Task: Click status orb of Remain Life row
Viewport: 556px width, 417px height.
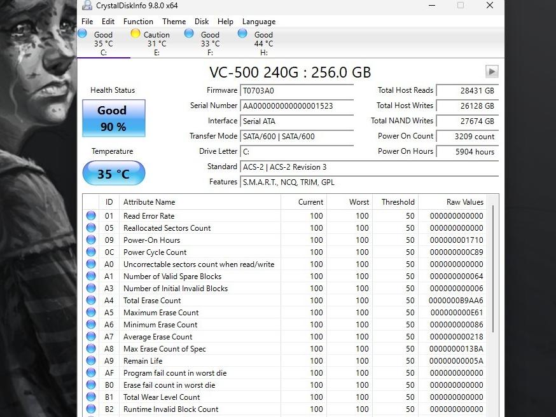Action: coord(91,361)
